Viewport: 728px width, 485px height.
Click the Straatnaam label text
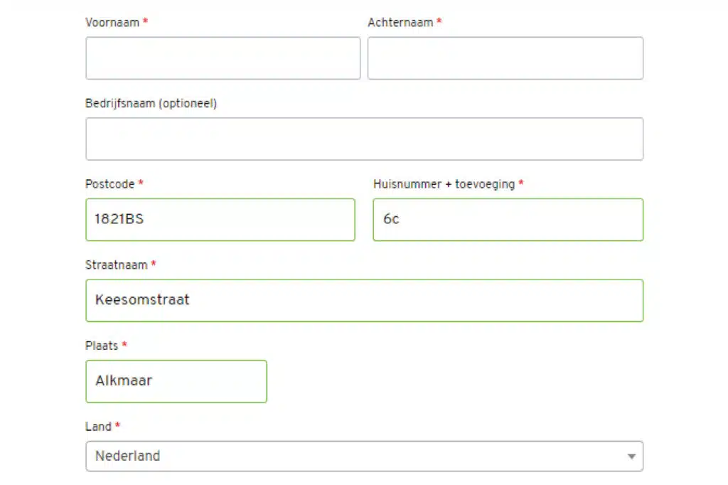coord(117,265)
